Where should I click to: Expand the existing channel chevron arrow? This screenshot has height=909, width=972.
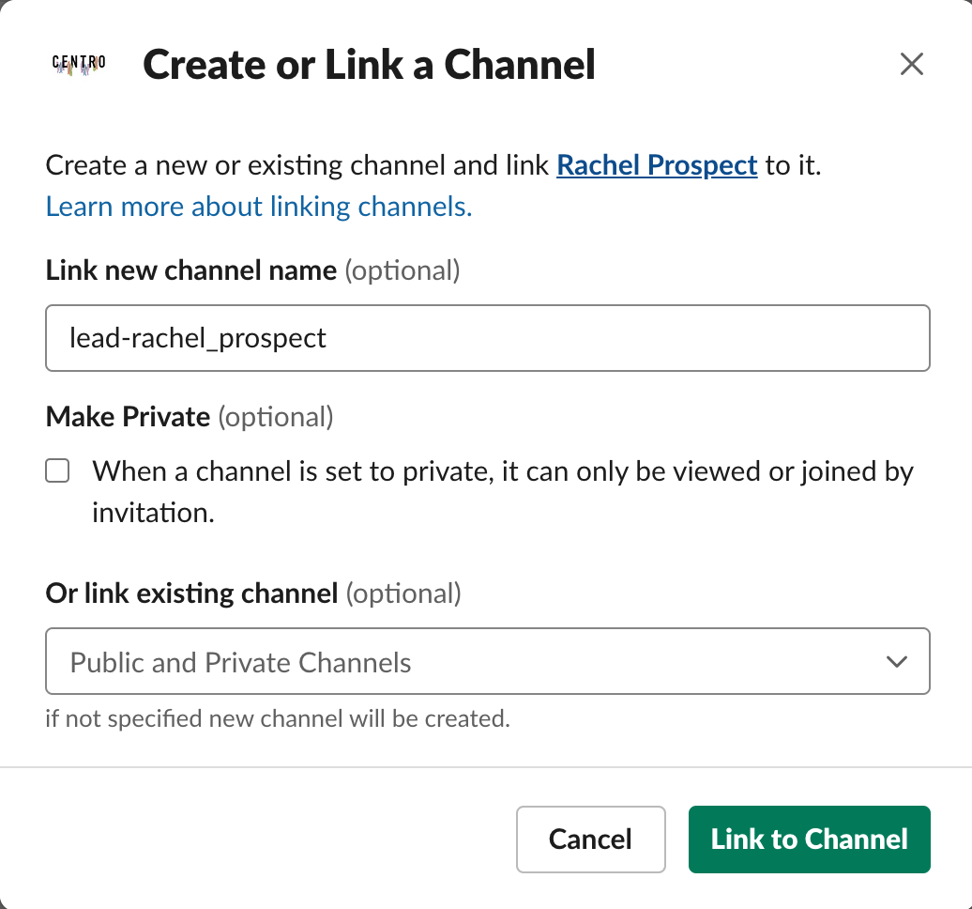tap(896, 661)
